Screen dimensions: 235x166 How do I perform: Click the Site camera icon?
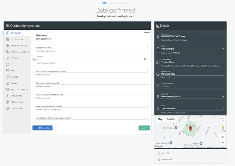[8, 64]
